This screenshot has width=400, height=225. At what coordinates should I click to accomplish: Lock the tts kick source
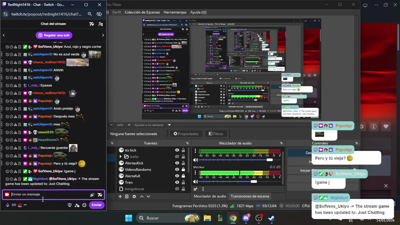point(183,150)
